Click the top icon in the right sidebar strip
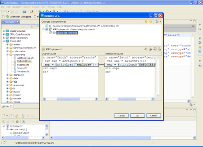This screenshot has height=147, width=203. (x=200, y=25)
